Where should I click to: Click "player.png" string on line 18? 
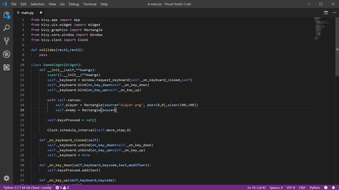tap(131, 105)
